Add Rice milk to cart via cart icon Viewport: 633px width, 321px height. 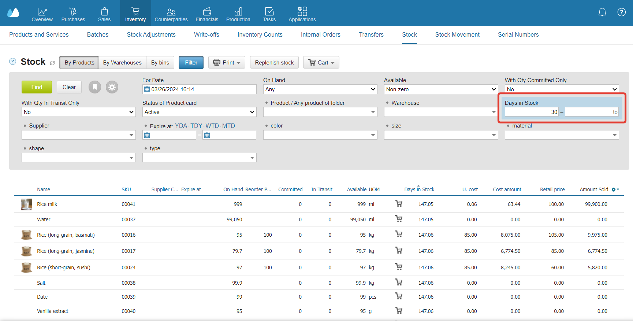[399, 204]
